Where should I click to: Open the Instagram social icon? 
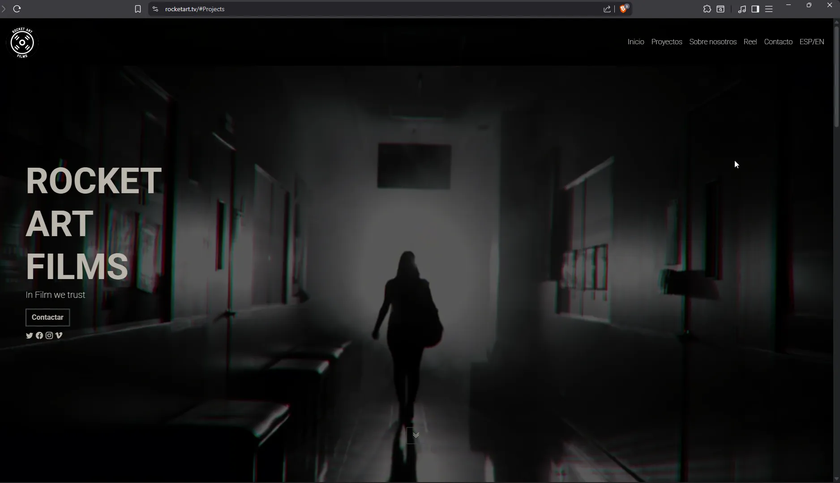(x=49, y=336)
